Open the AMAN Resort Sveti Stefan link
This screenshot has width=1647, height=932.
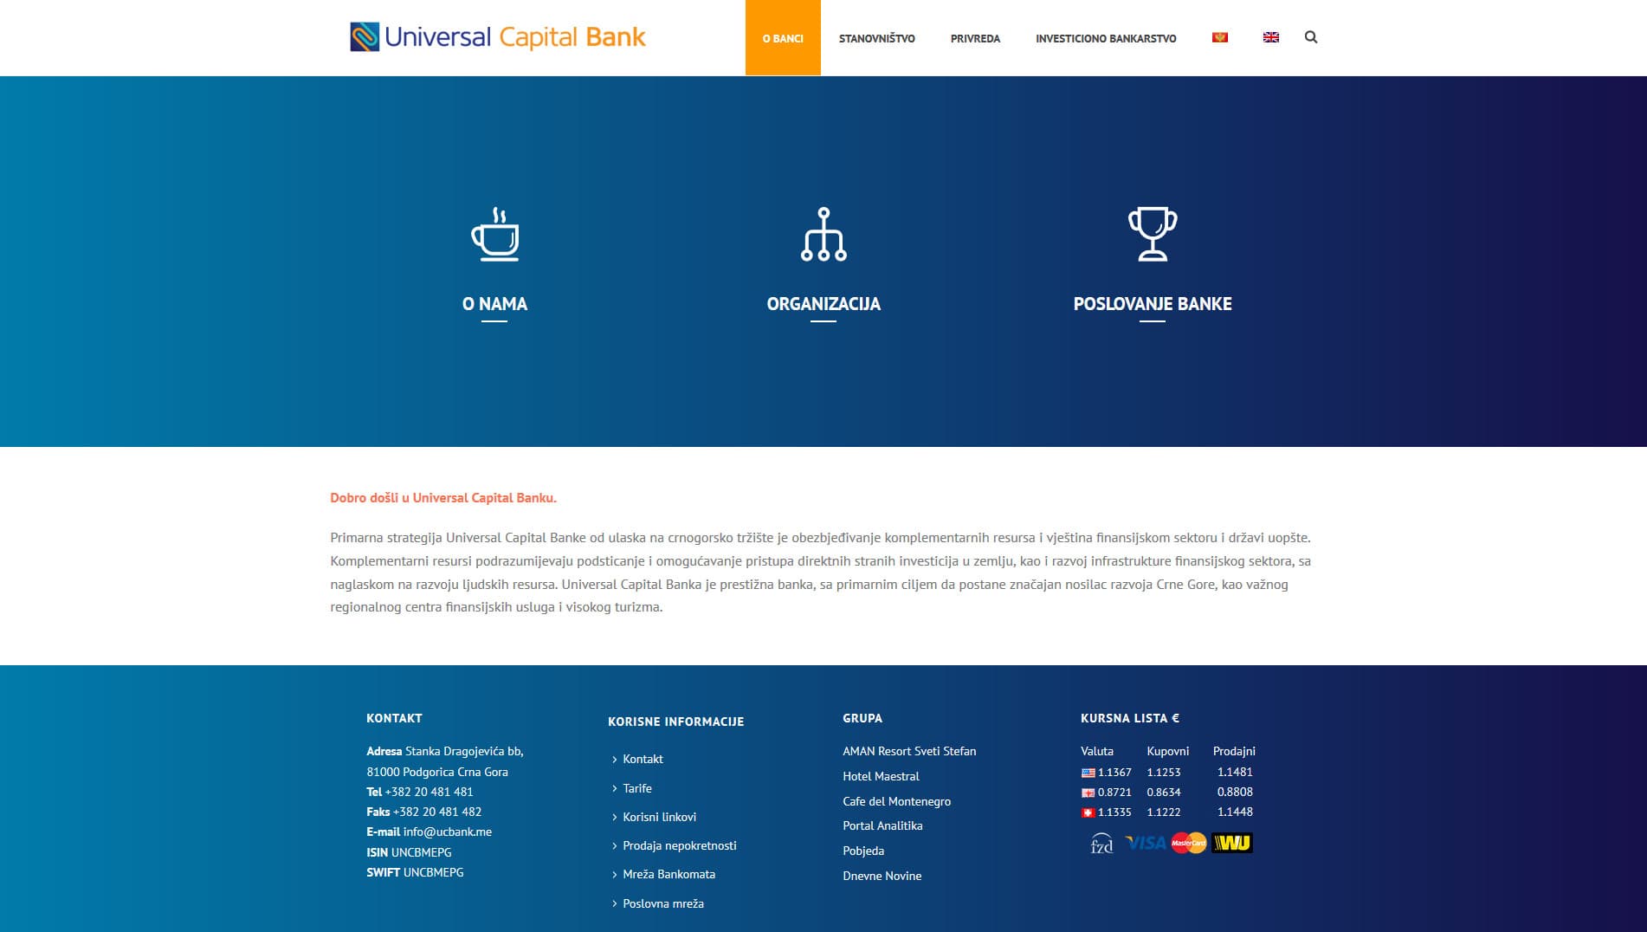(909, 751)
